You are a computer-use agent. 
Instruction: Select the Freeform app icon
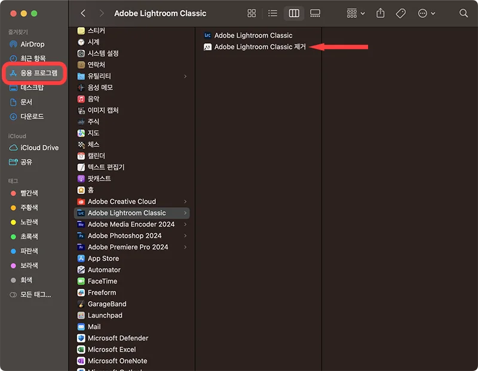tap(81, 293)
